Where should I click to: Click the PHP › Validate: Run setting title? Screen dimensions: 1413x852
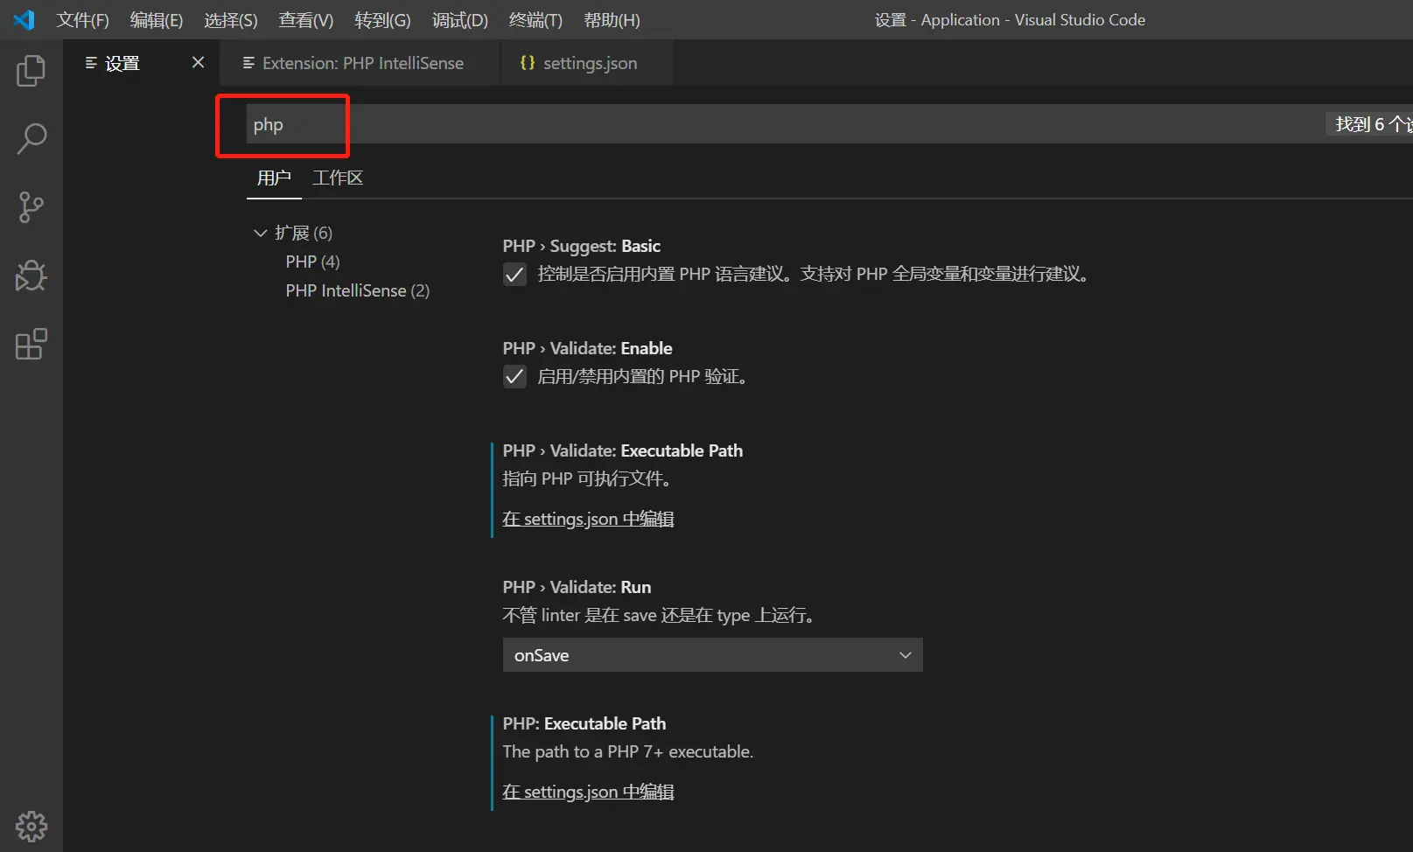[577, 587]
